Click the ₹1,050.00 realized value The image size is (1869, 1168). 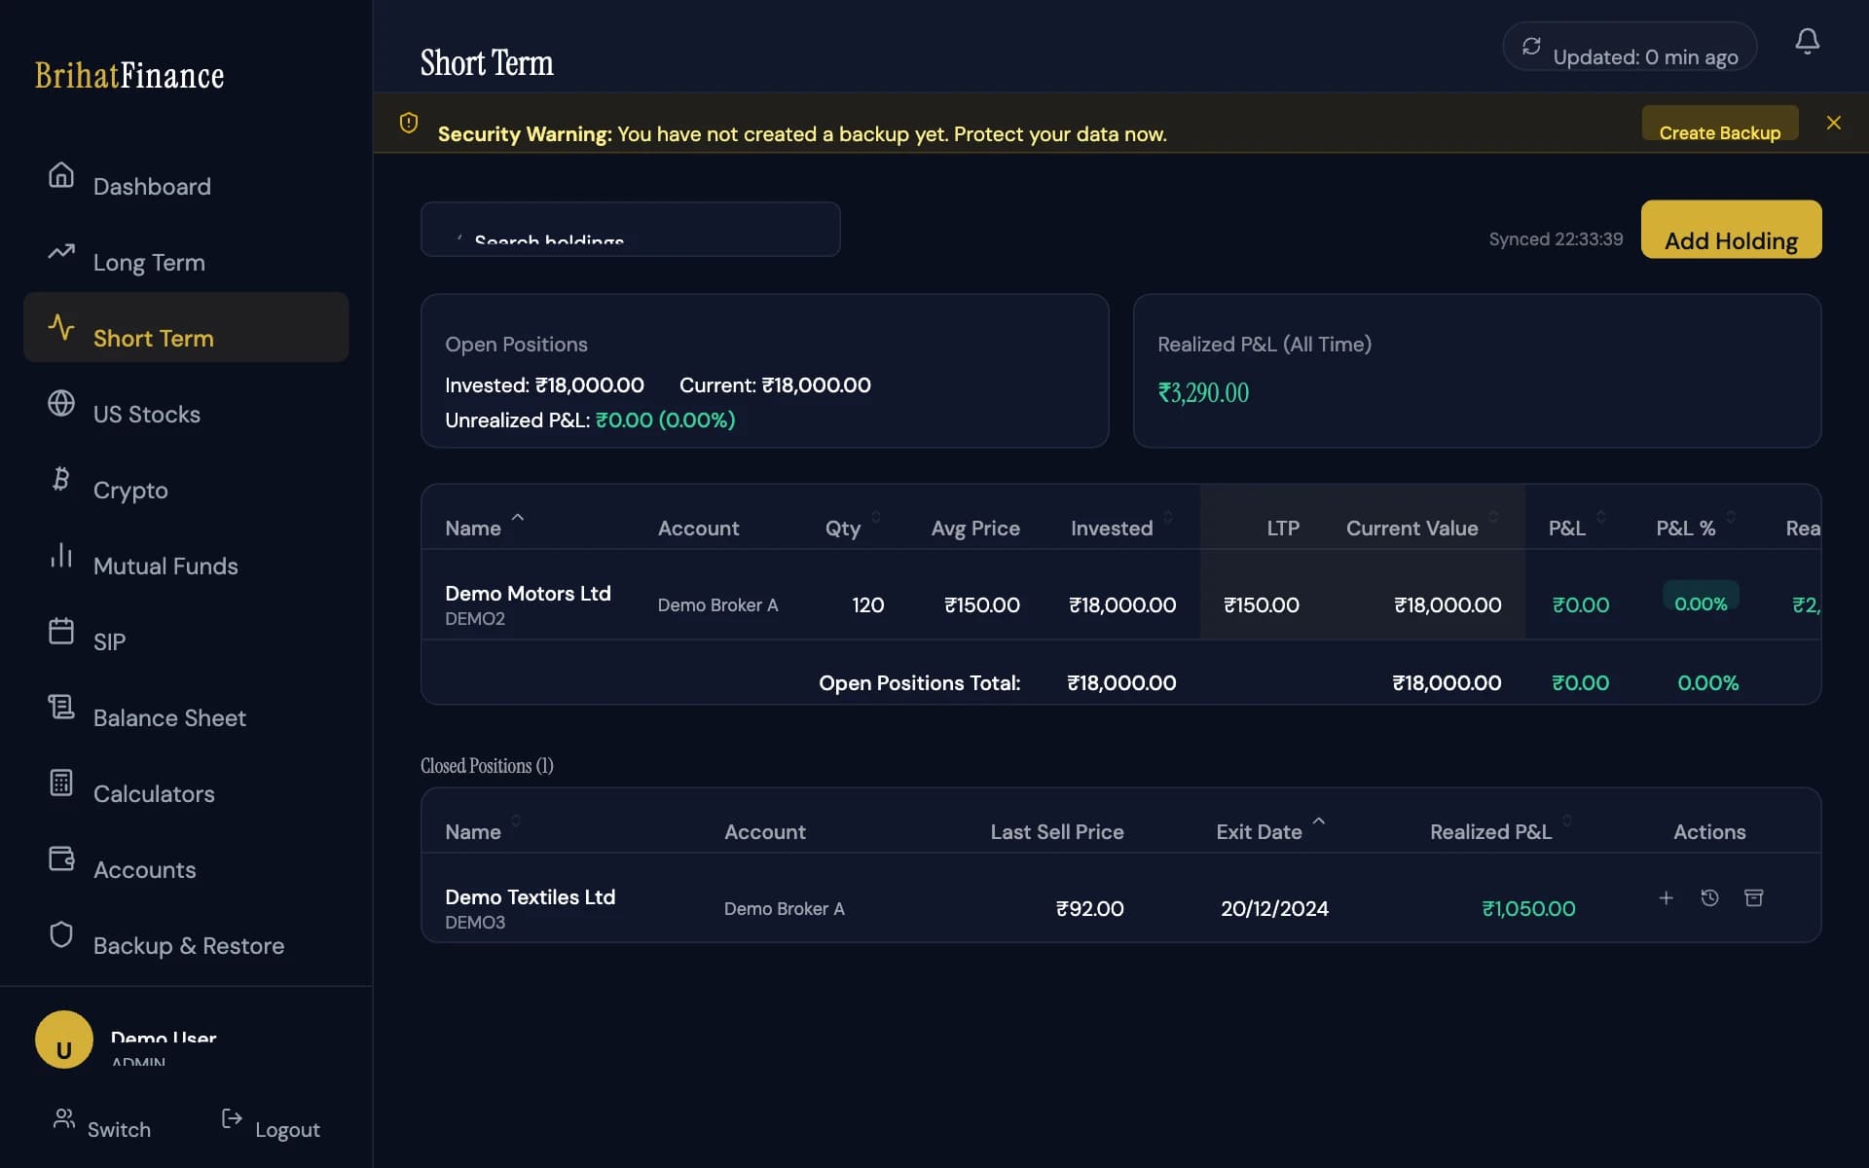tap(1528, 908)
